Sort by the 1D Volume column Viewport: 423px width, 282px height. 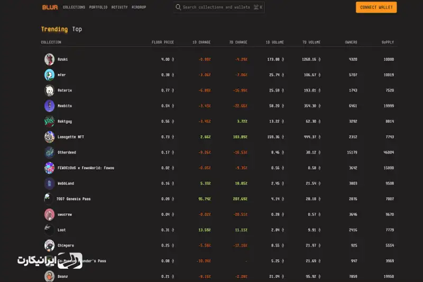pyautogui.click(x=274, y=42)
